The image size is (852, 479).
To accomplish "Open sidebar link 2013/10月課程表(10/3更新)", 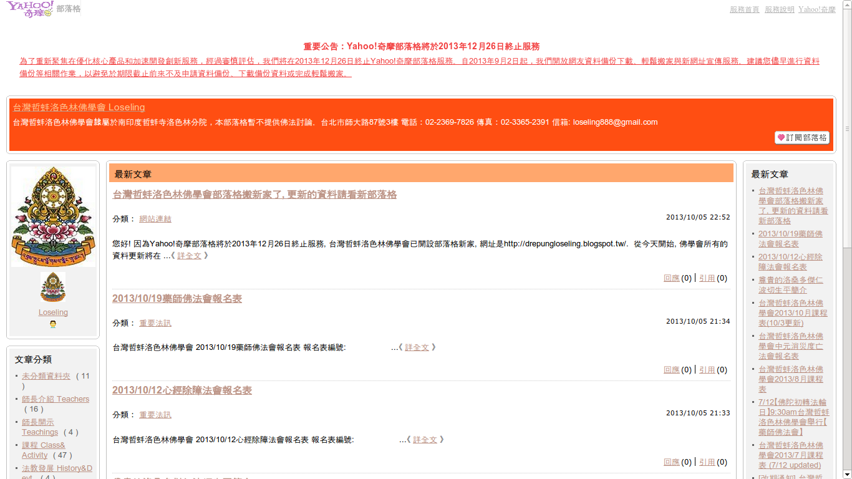I will click(x=793, y=313).
